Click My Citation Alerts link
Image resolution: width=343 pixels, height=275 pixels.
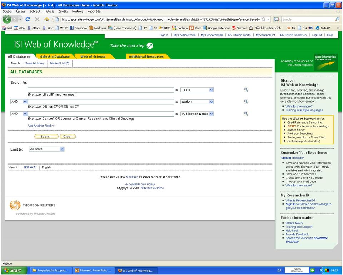(239, 35)
